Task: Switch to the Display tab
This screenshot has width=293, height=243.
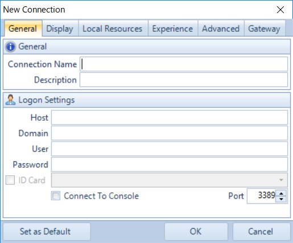Action: pos(60,28)
